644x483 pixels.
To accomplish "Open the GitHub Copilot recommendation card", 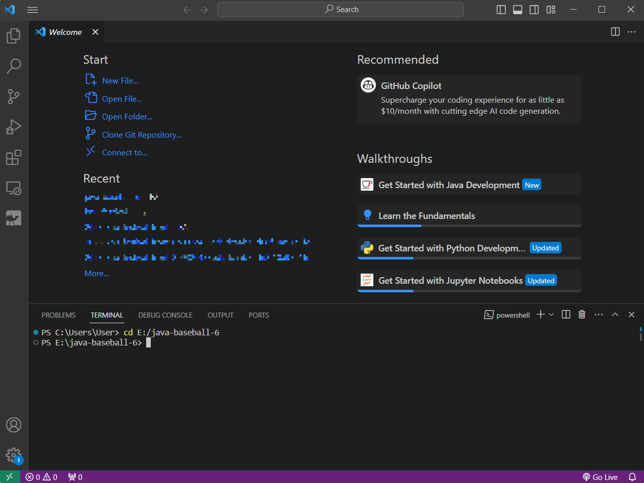I will coord(469,100).
